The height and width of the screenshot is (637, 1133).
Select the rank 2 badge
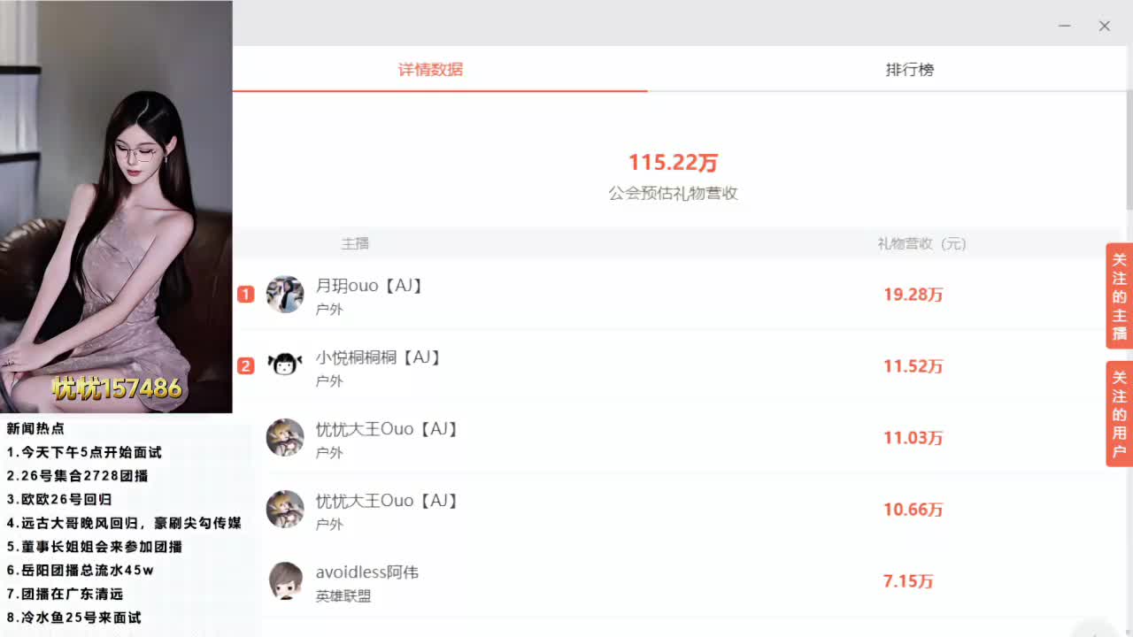tap(246, 366)
